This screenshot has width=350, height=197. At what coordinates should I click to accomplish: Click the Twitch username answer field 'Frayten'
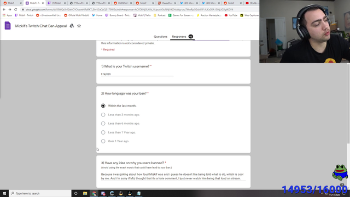pyautogui.click(x=137, y=74)
